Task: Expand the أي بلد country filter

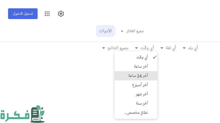Action: [190, 48]
